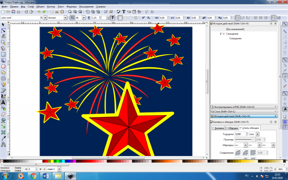
Task: Select the Spiral tool
Action: coord(3,78)
